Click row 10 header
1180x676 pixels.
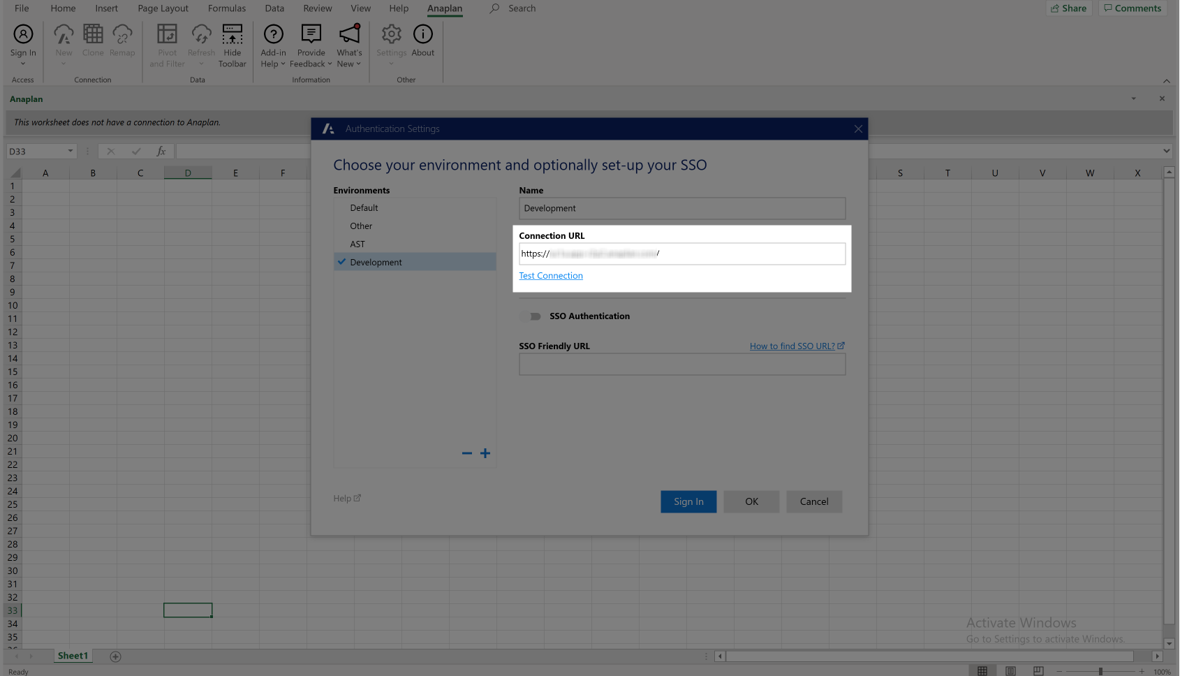[13, 305]
